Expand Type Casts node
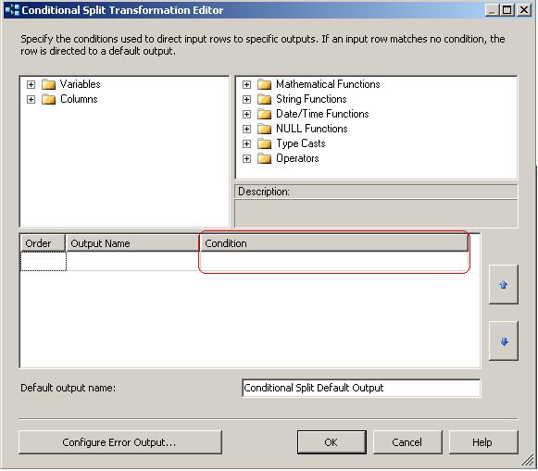Screen dimensions: 538x471 point(246,143)
